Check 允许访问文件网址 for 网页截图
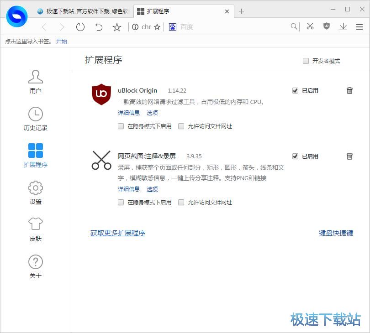The image size is (370, 333). pyautogui.click(x=181, y=203)
